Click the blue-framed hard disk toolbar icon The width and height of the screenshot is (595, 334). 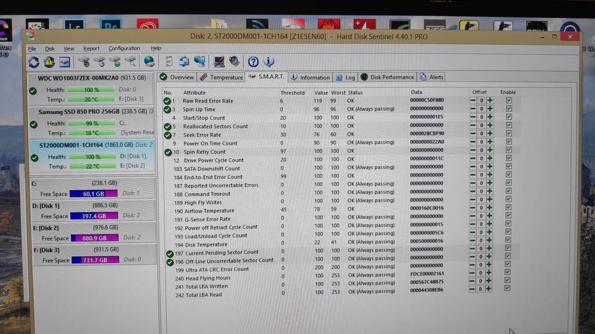[64, 61]
